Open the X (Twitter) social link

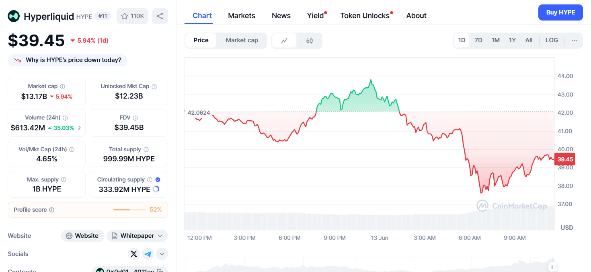point(134,254)
